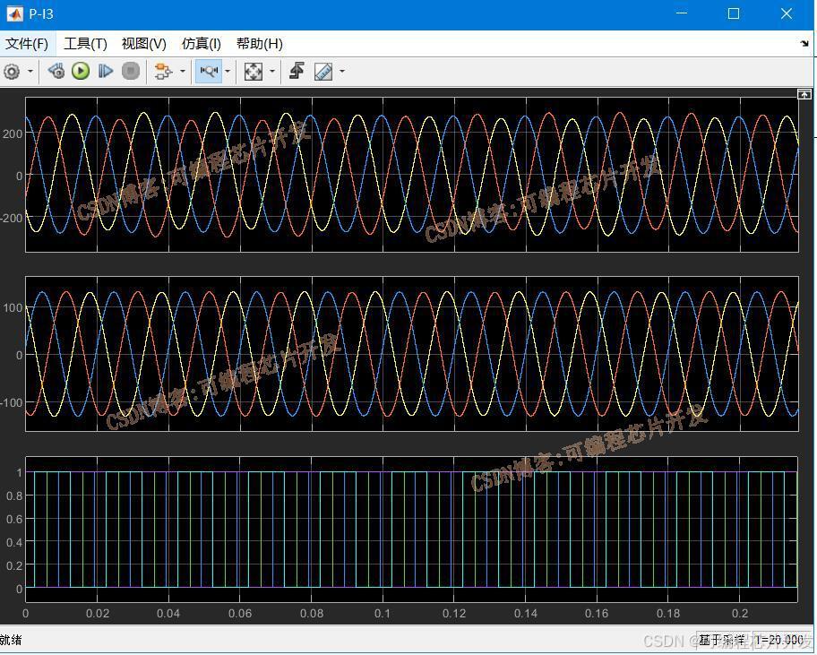Step forward the simulation
The image size is (817, 655).
[106, 72]
